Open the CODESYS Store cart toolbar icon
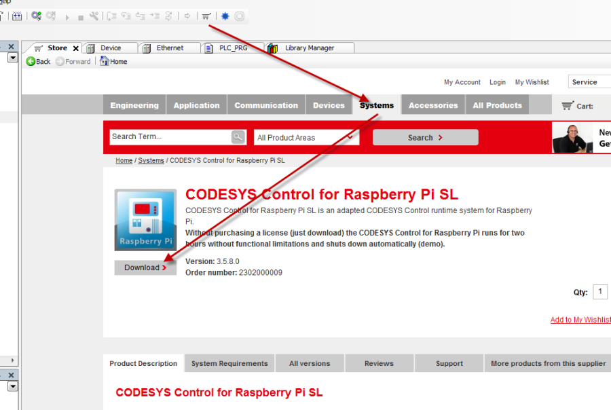 [x=206, y=16]
